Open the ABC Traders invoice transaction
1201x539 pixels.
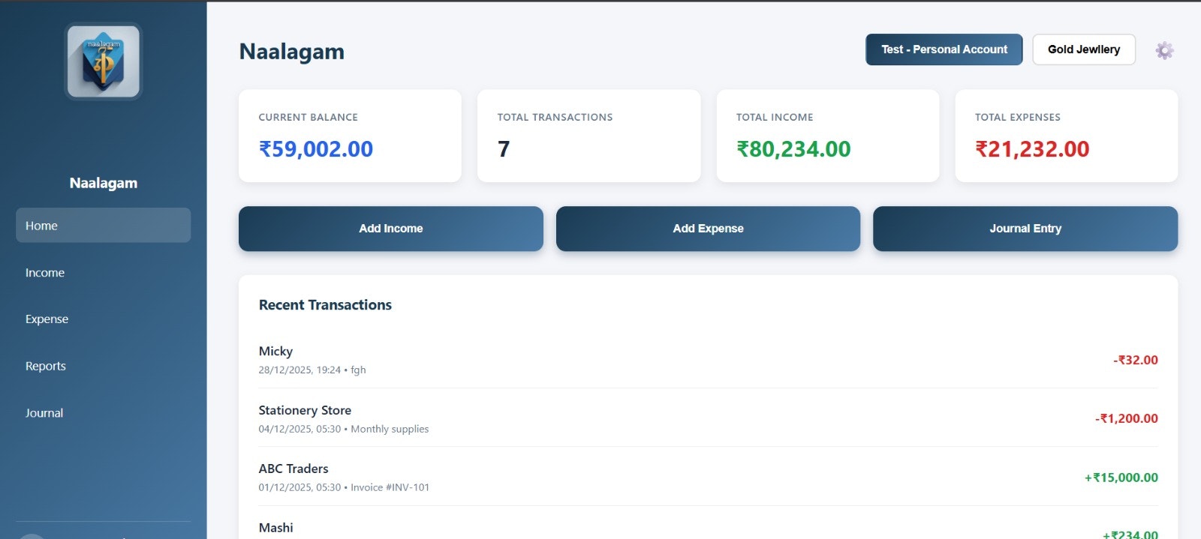(x=708, y=477)
